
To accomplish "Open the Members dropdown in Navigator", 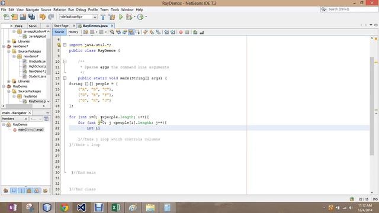I will 14,119.
